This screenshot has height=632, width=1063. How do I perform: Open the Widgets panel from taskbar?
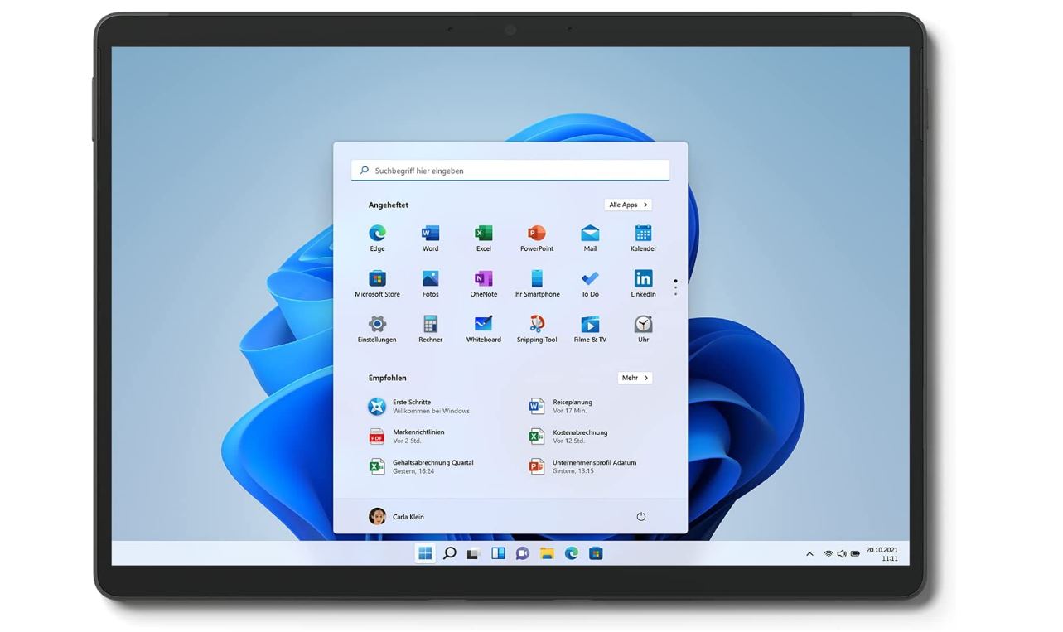point(498,553)
